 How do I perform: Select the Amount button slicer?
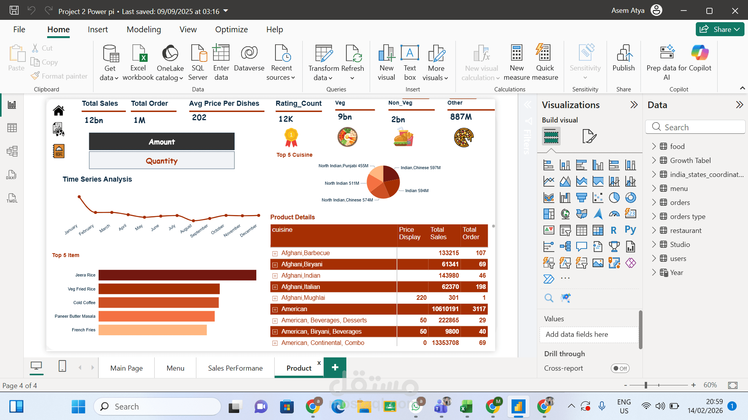(x=162, y=142)
